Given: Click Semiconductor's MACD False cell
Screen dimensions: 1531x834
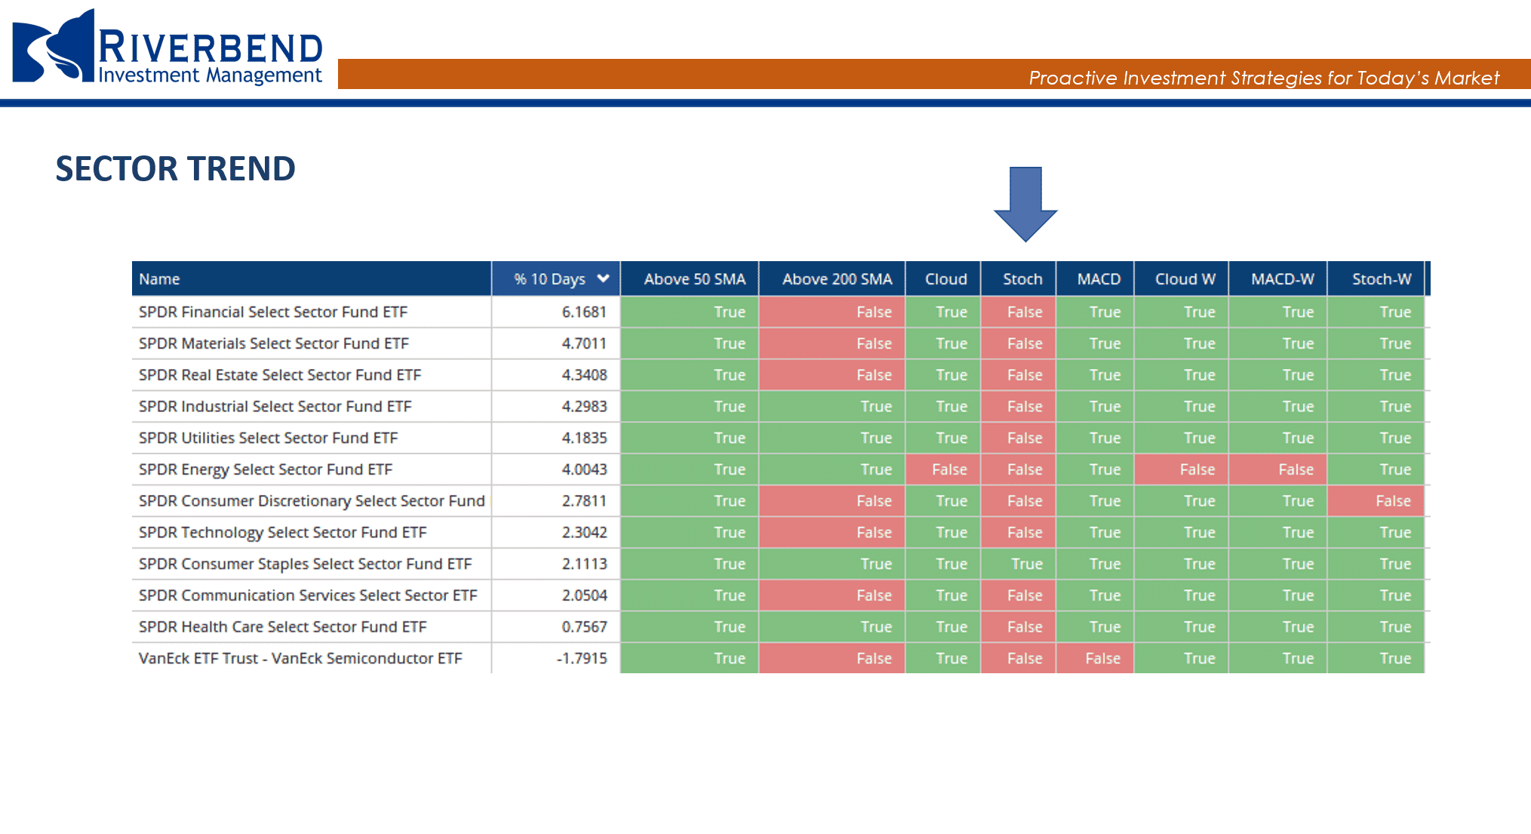Looking at the screenshot, I should tap(1096, 658).
